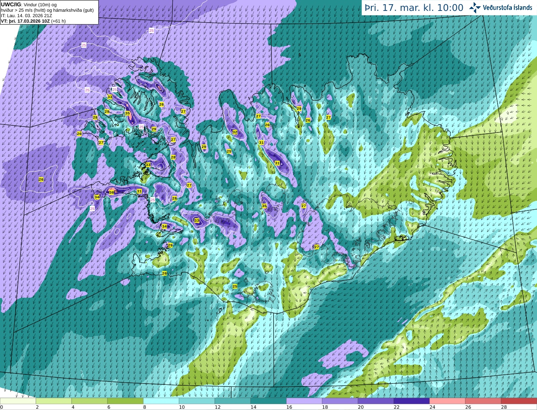The image size is (537, 410).
Task: Click the 'IT: Lau. 14. 03. 2026 21Z' line
Action: (26, 16)
